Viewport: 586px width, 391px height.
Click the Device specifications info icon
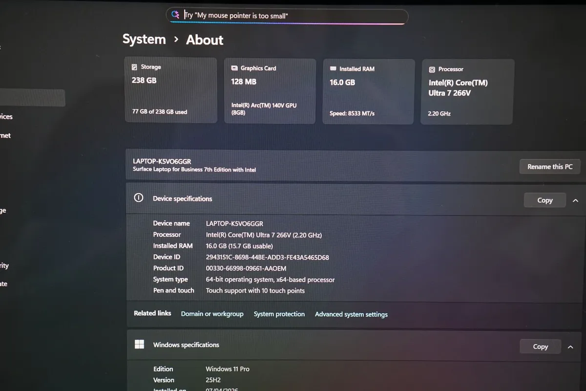[139, 198]
